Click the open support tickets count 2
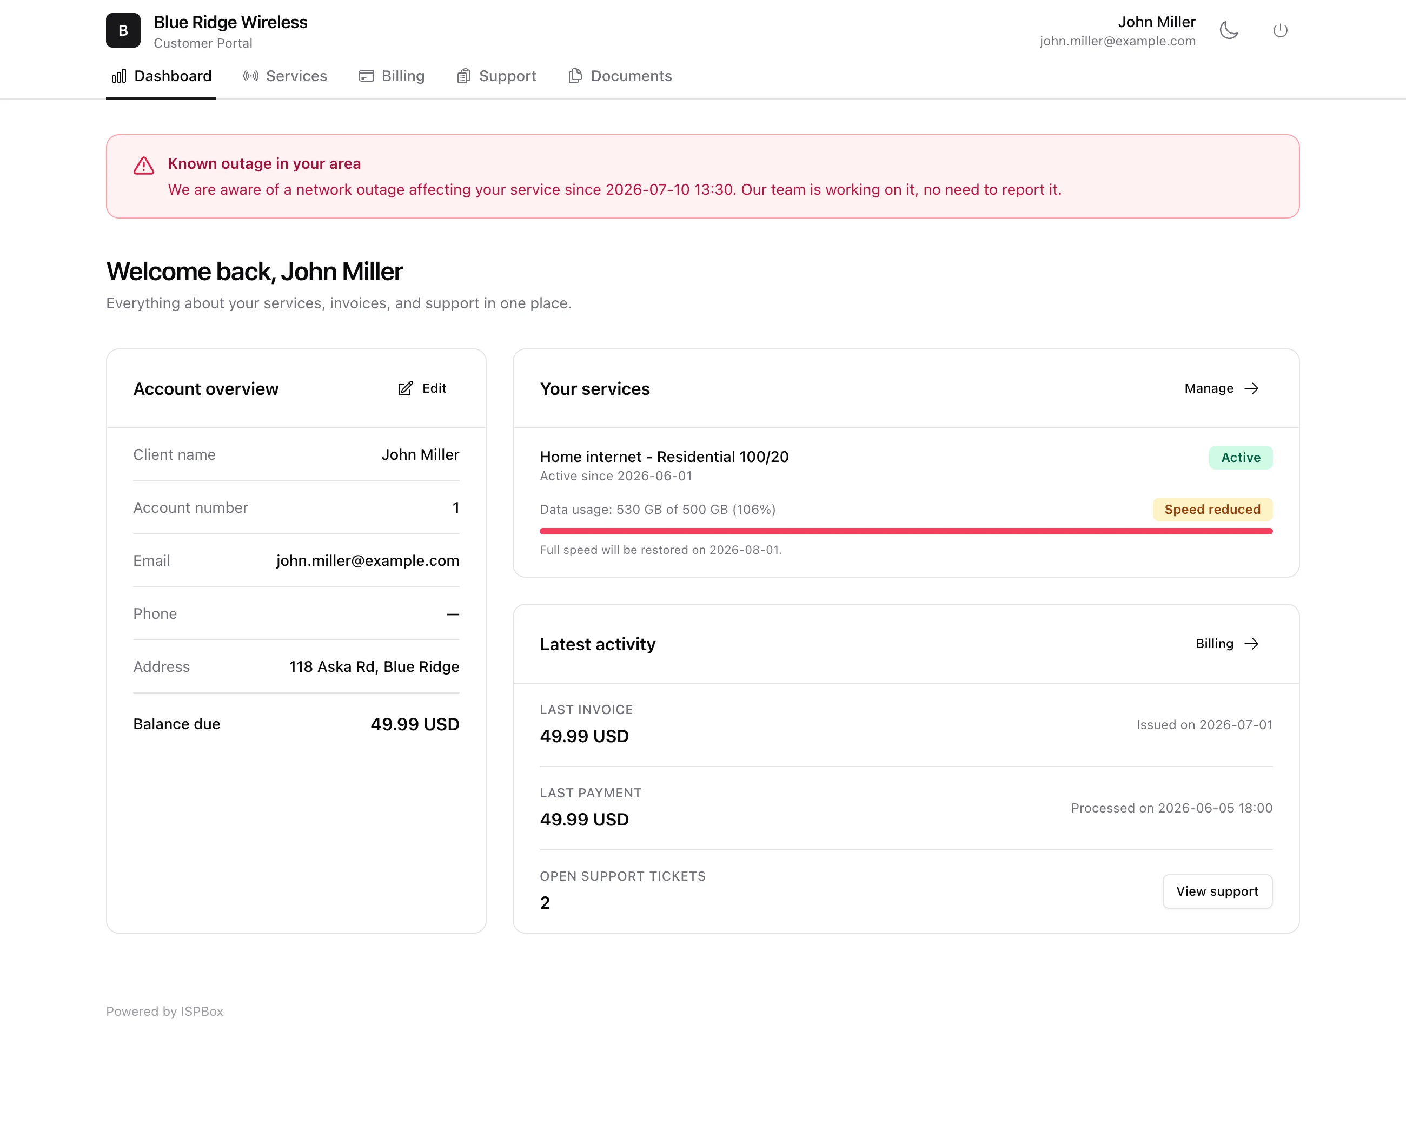This screenshot has width=1406, height=1136. 545,903
